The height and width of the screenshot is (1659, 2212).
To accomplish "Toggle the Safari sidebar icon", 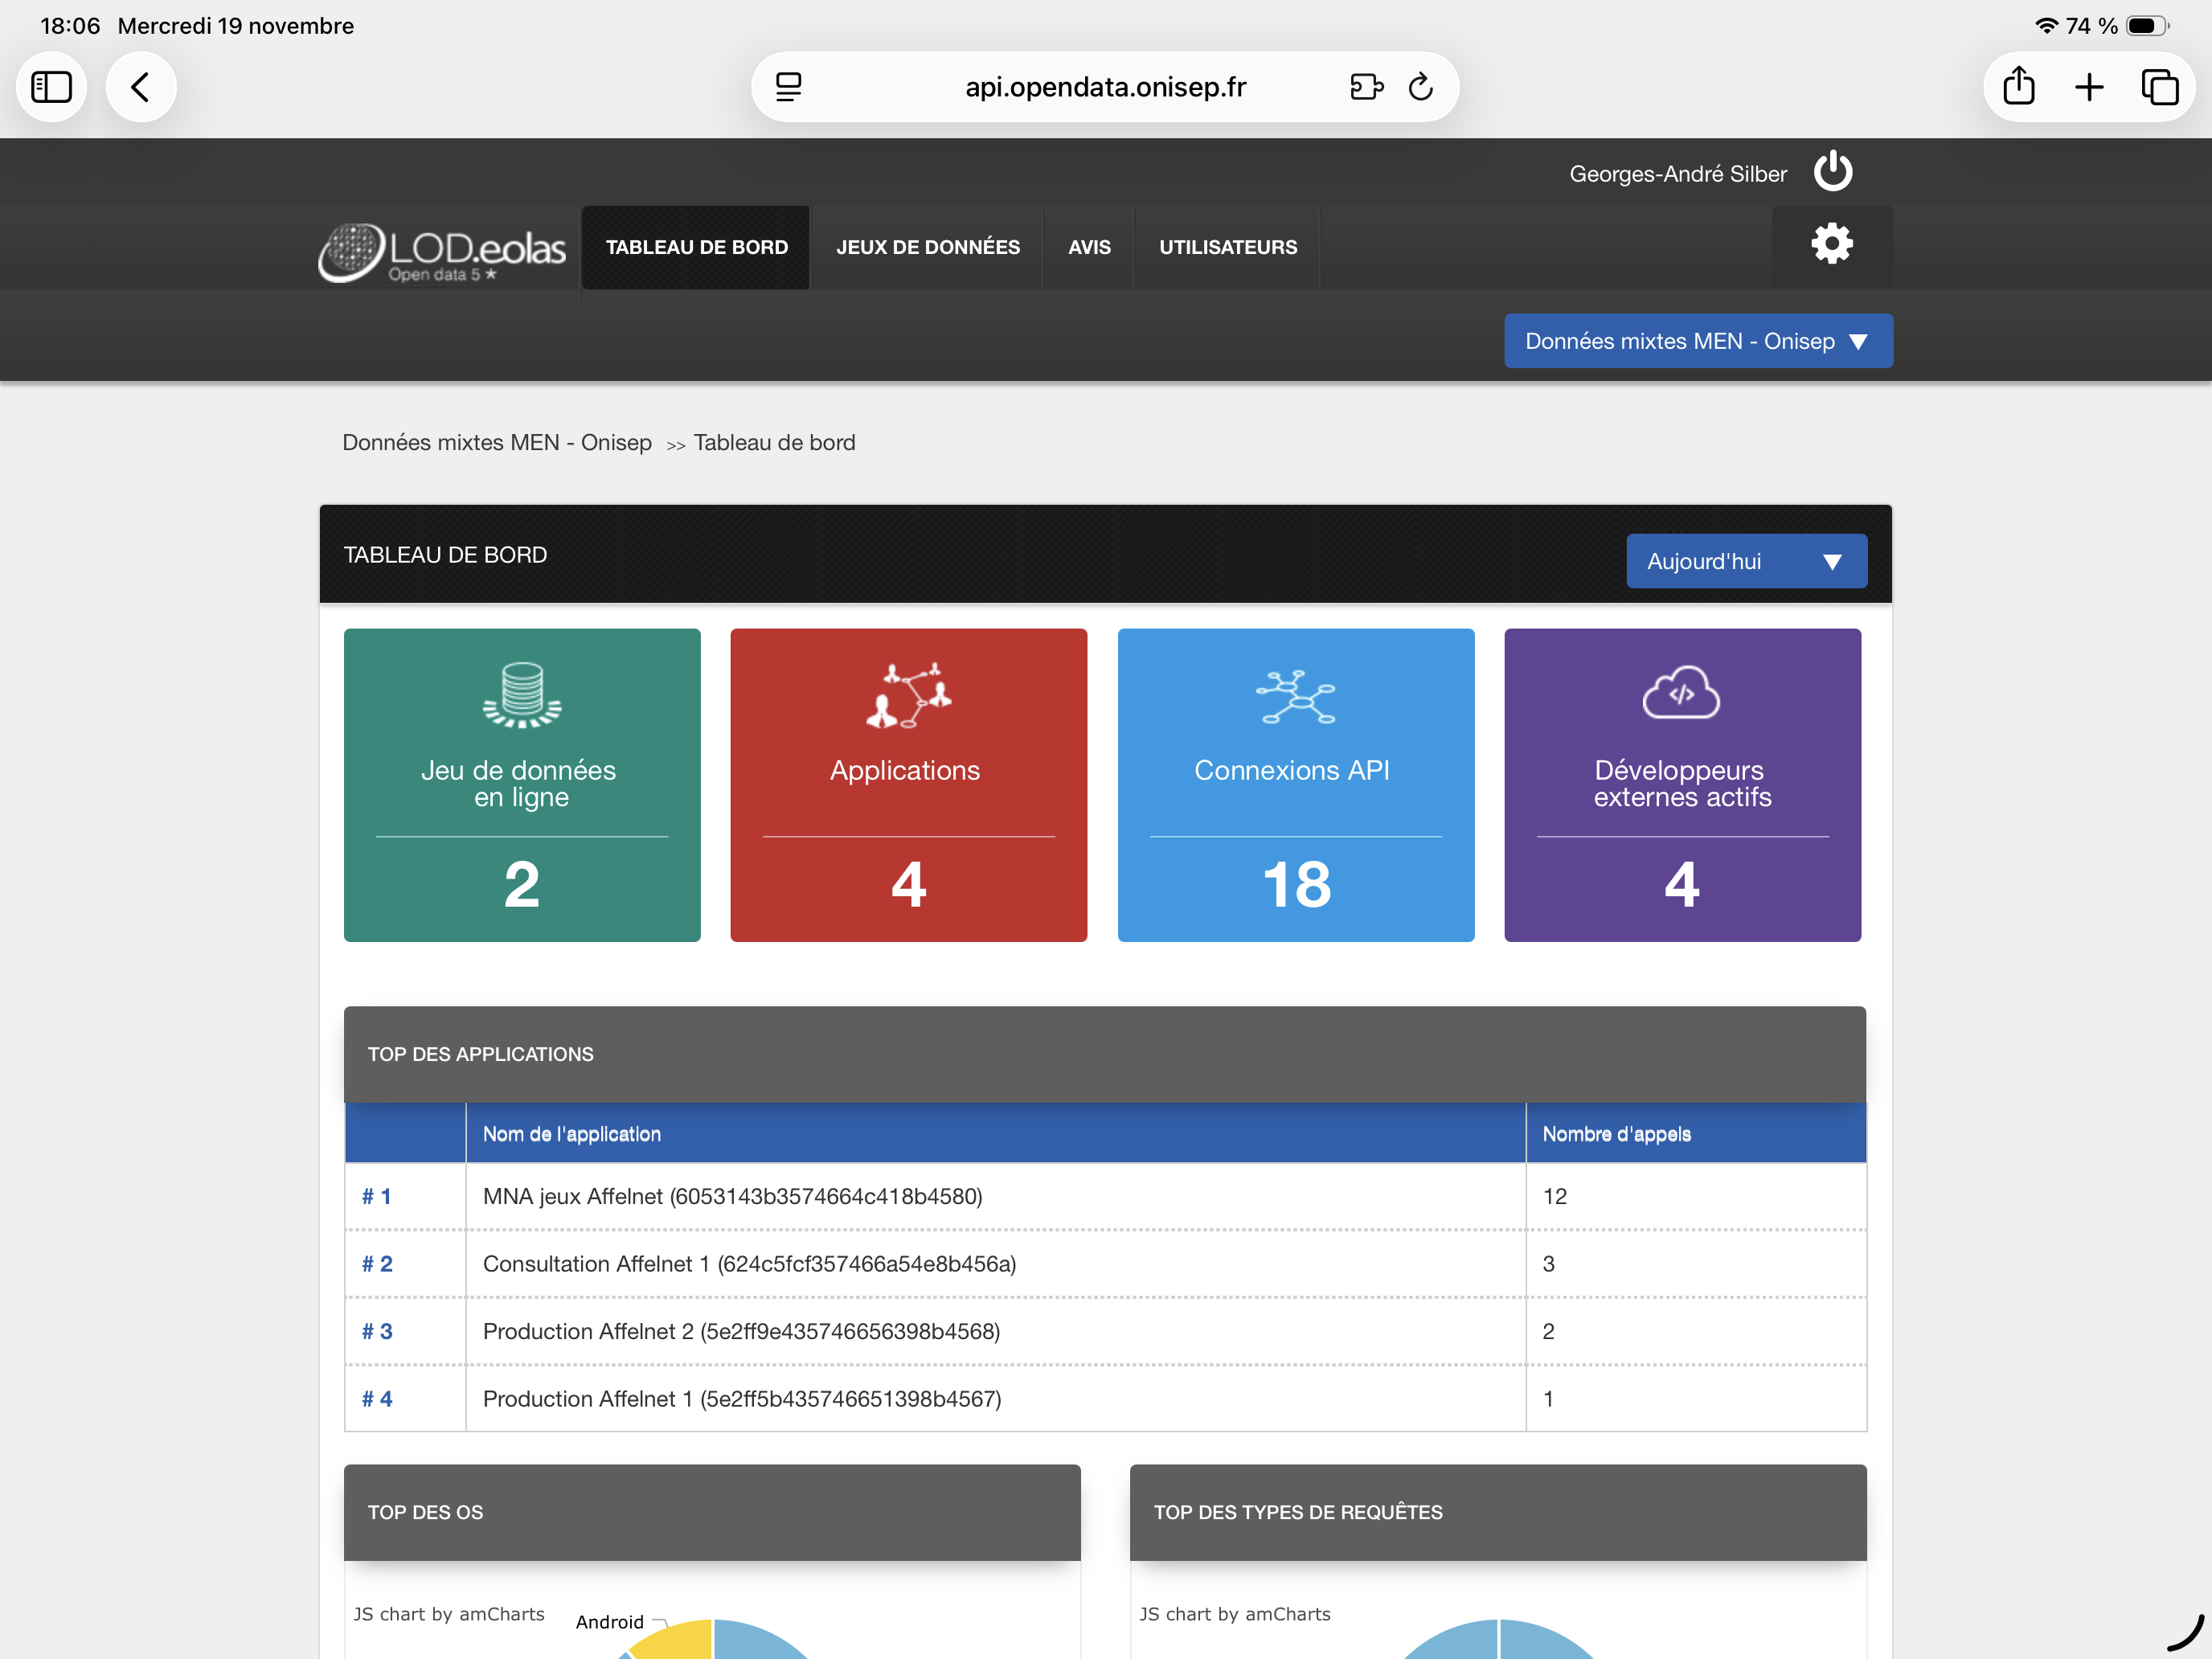I will pyautogui.click(x=52, y=87).
